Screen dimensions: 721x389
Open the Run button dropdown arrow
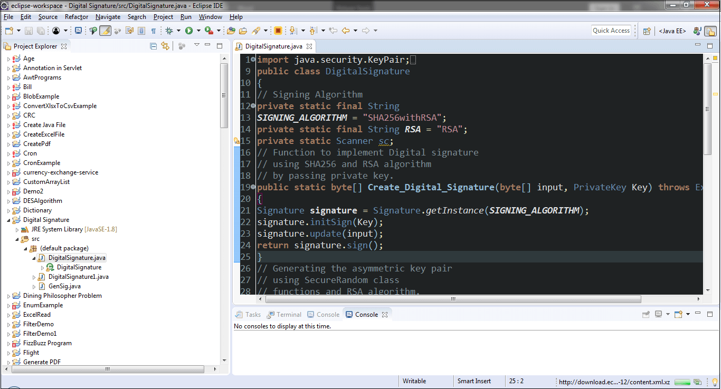[x=197, y=31]
